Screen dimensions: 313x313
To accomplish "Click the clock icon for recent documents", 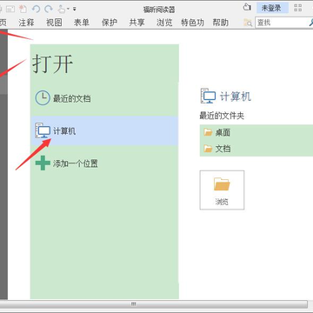I will pyautogui.click(x=43, y=98).
